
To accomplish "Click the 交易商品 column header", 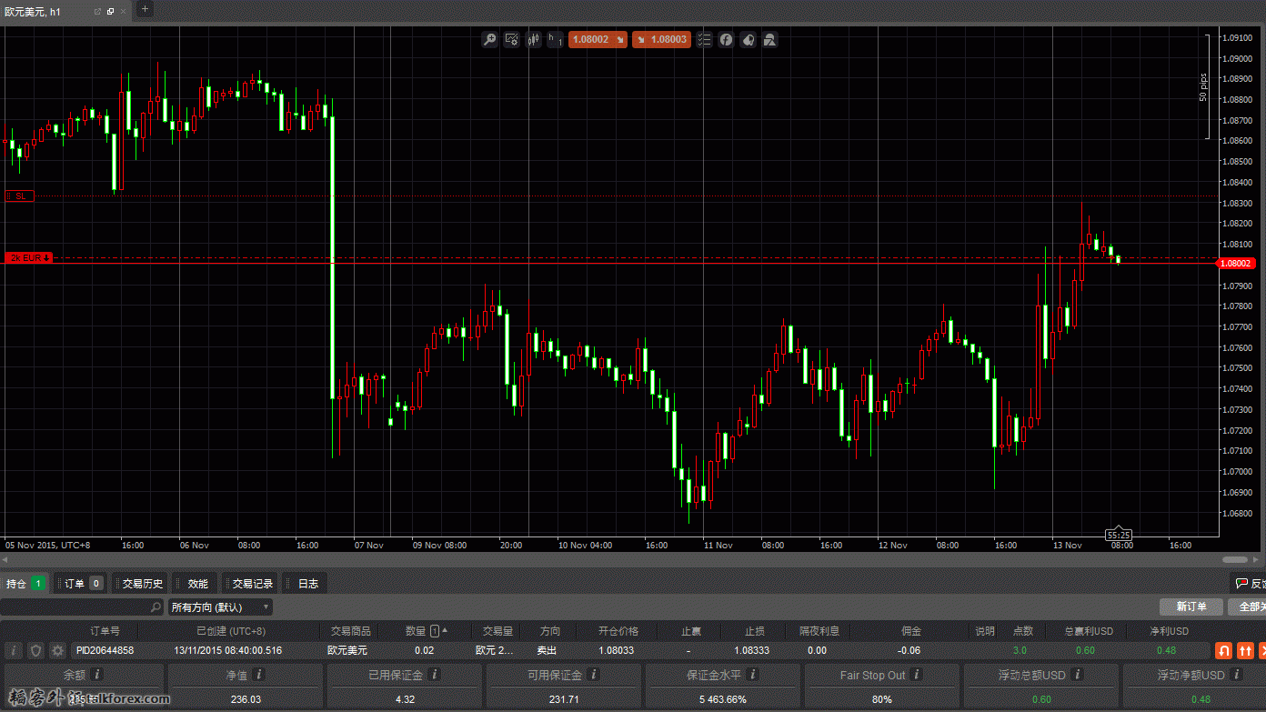I will pos(350,631).
